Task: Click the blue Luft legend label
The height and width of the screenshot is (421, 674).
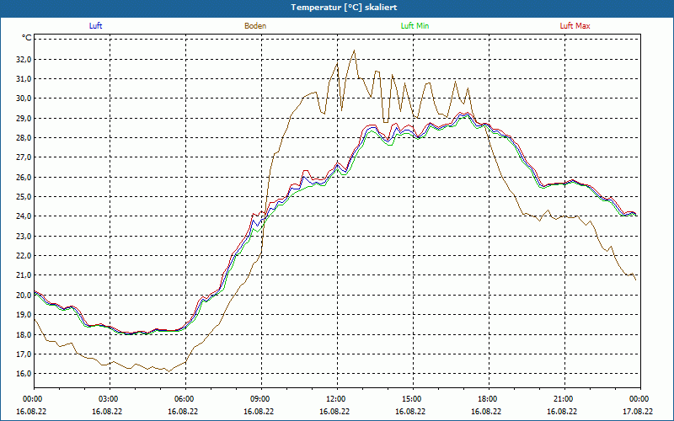Action: click(95, 26)
